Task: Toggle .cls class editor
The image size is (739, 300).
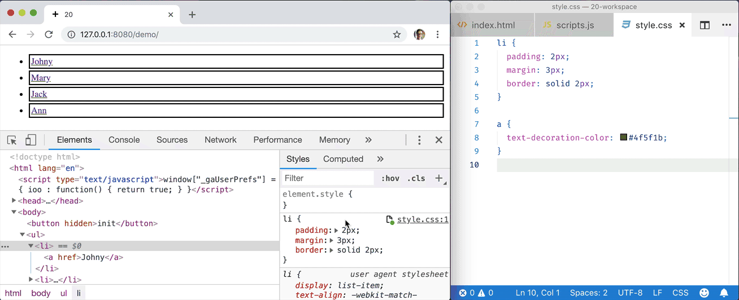Action: point(416,178)
